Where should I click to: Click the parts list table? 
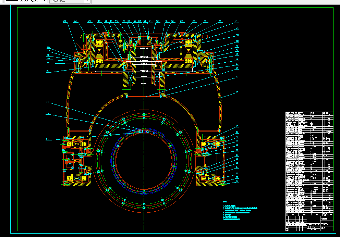pyautogui.click(x=309, y=164)
